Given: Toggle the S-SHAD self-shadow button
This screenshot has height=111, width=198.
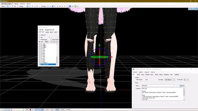Looking at the screenshot, I should pos(62,110).
